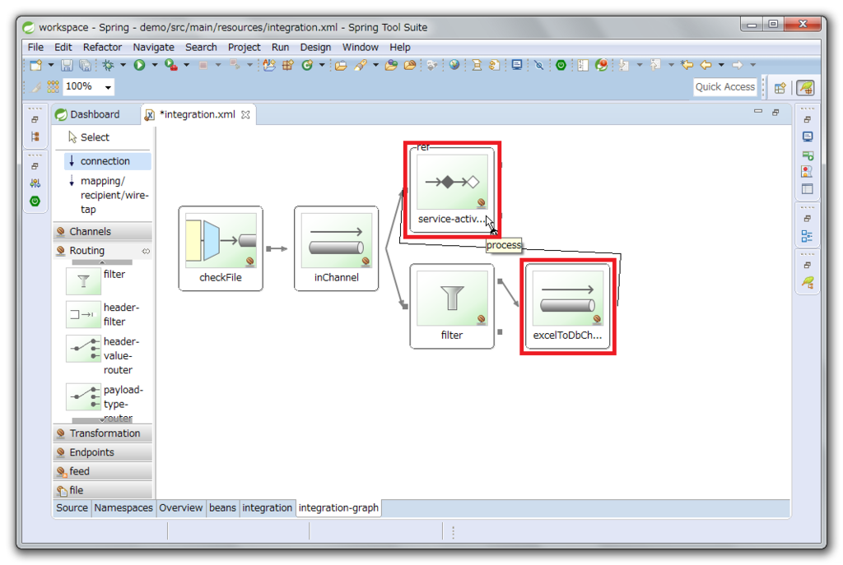Expand the feed palette drawer
This screenshot has width=843, height=565.
[103, 471]
